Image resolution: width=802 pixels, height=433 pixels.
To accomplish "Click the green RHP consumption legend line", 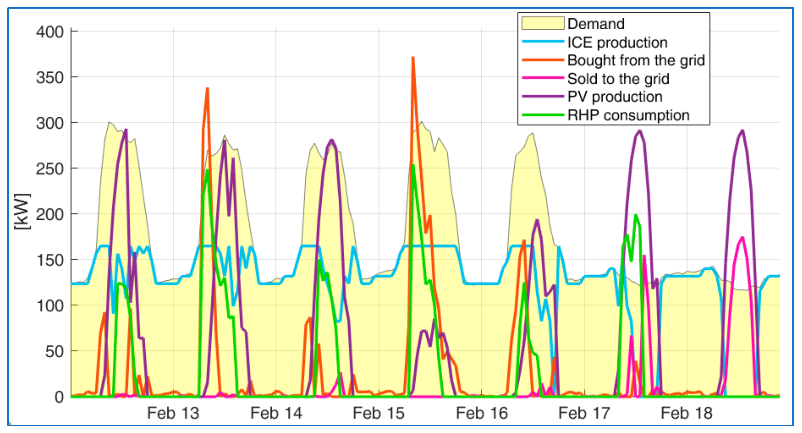I will (x=543, y=115).
